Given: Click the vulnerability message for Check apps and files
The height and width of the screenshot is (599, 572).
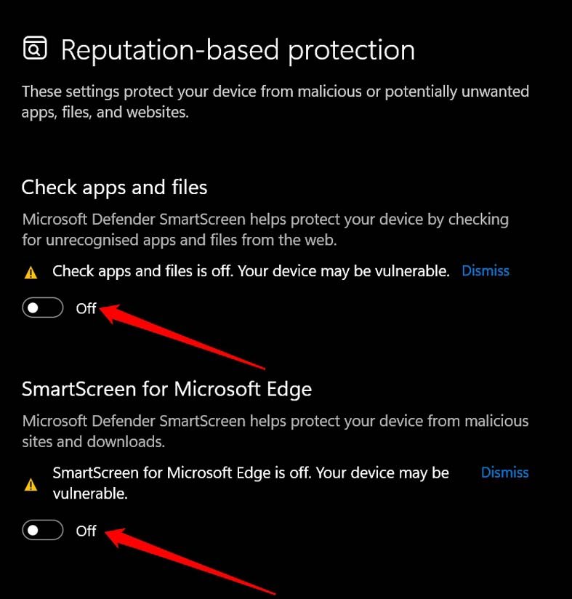Looking at the screenshot, I should click(x=251, y=270).
